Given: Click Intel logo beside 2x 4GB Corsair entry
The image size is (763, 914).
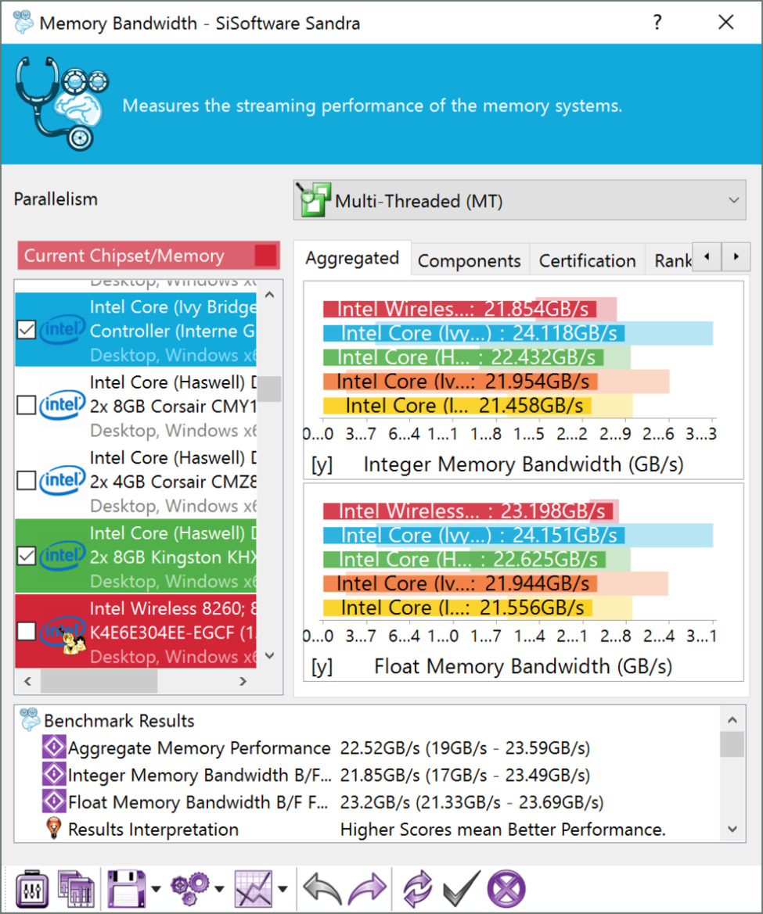Looking at the screenshot, I should tap(62, 481).
